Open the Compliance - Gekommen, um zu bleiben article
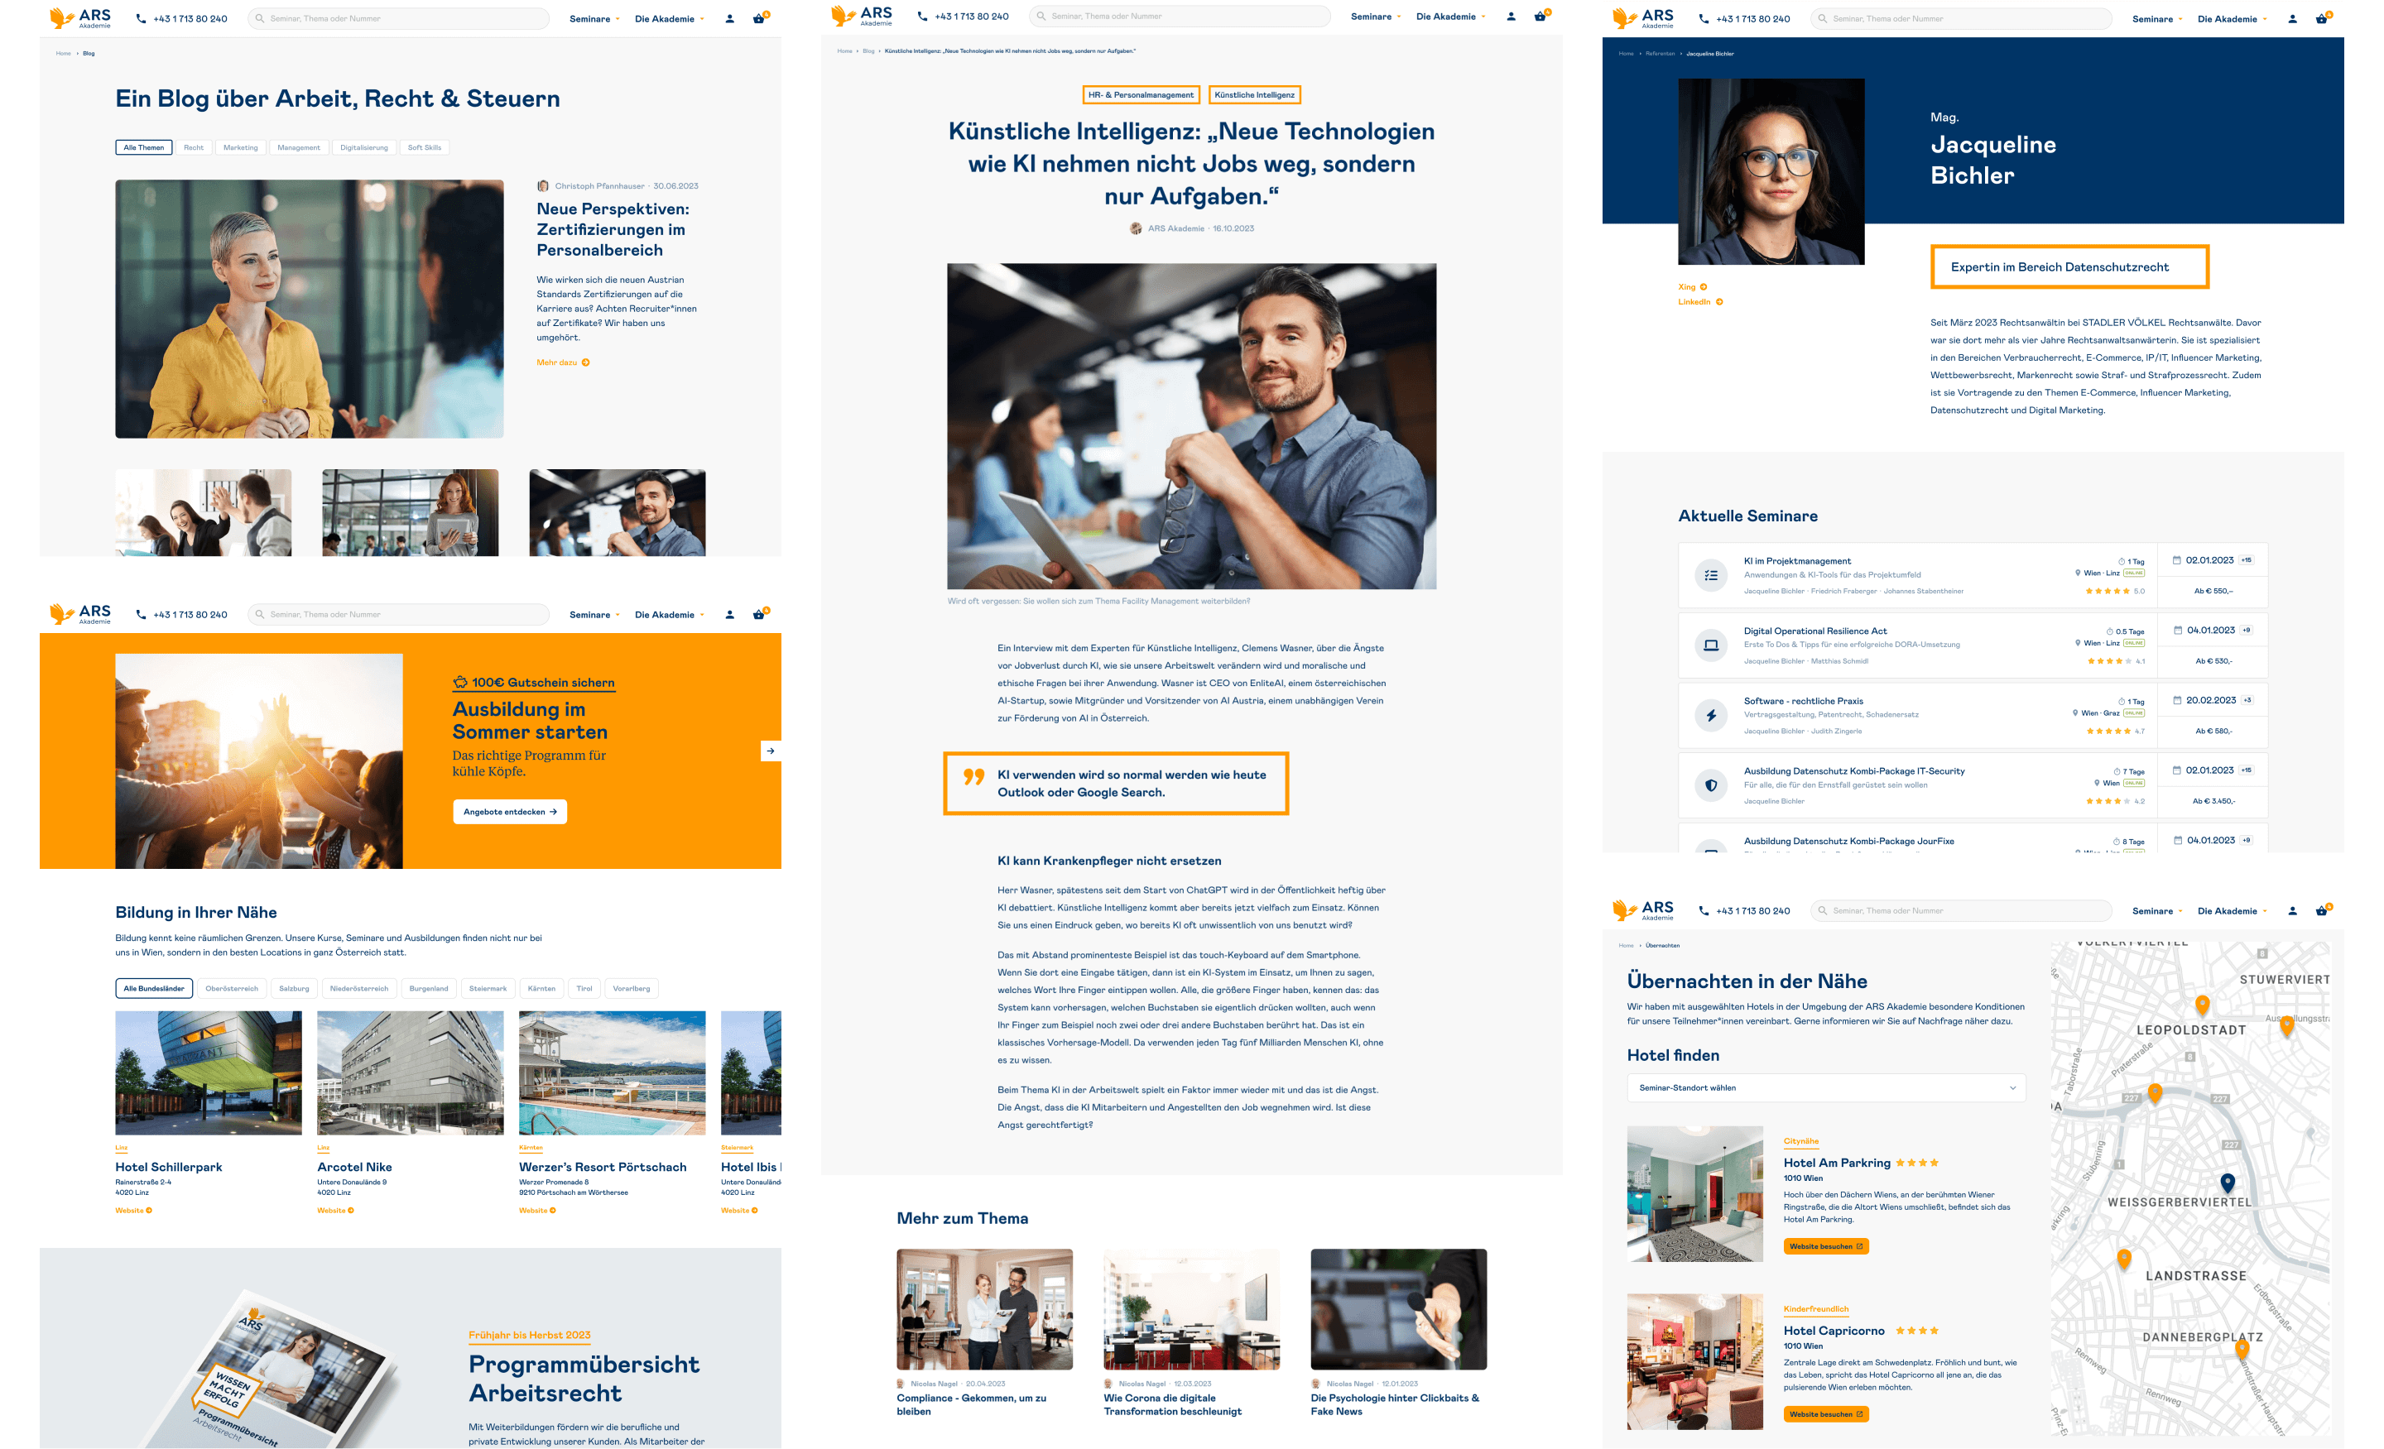The image size is (2384, 1449). [x=970, y=1404]
